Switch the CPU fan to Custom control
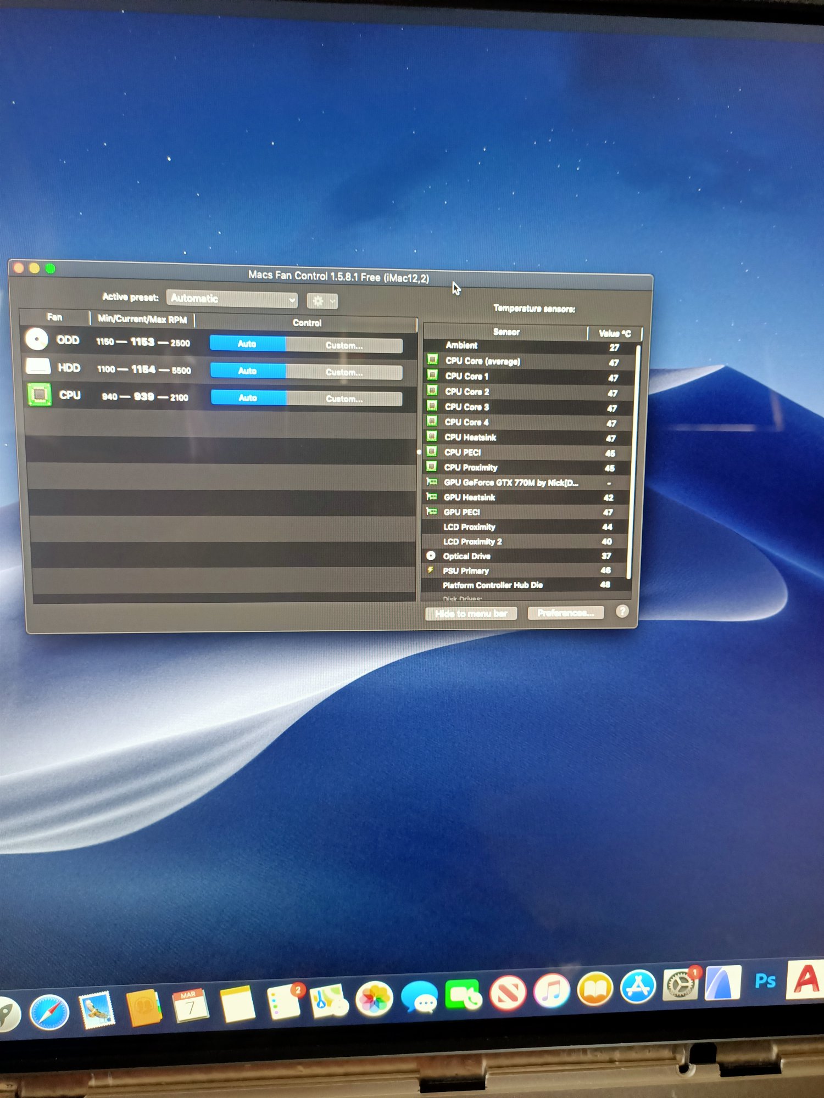Viewport: 824px width, 1098px height. 344,399
